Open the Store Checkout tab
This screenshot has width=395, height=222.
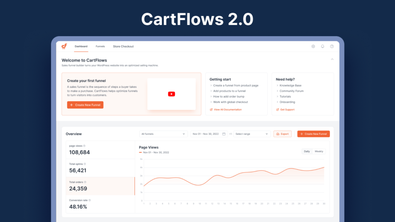(123, 46)
